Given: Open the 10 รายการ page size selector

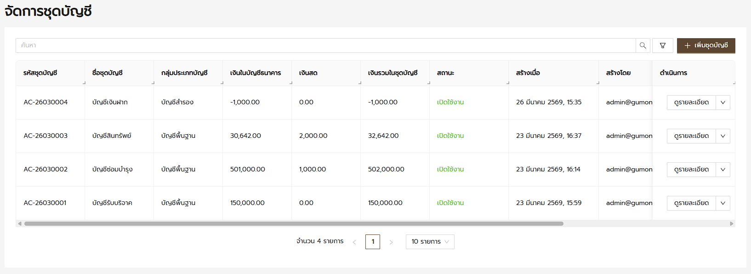Looking at the screenshot, I should point(430,242).
